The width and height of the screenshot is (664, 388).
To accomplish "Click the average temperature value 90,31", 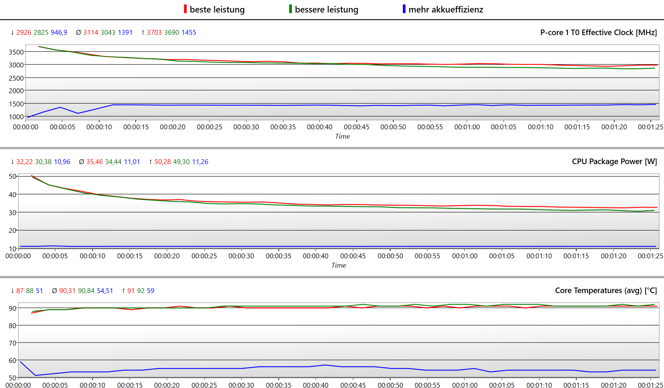I will pyautogui.click(x=68, y=291).
